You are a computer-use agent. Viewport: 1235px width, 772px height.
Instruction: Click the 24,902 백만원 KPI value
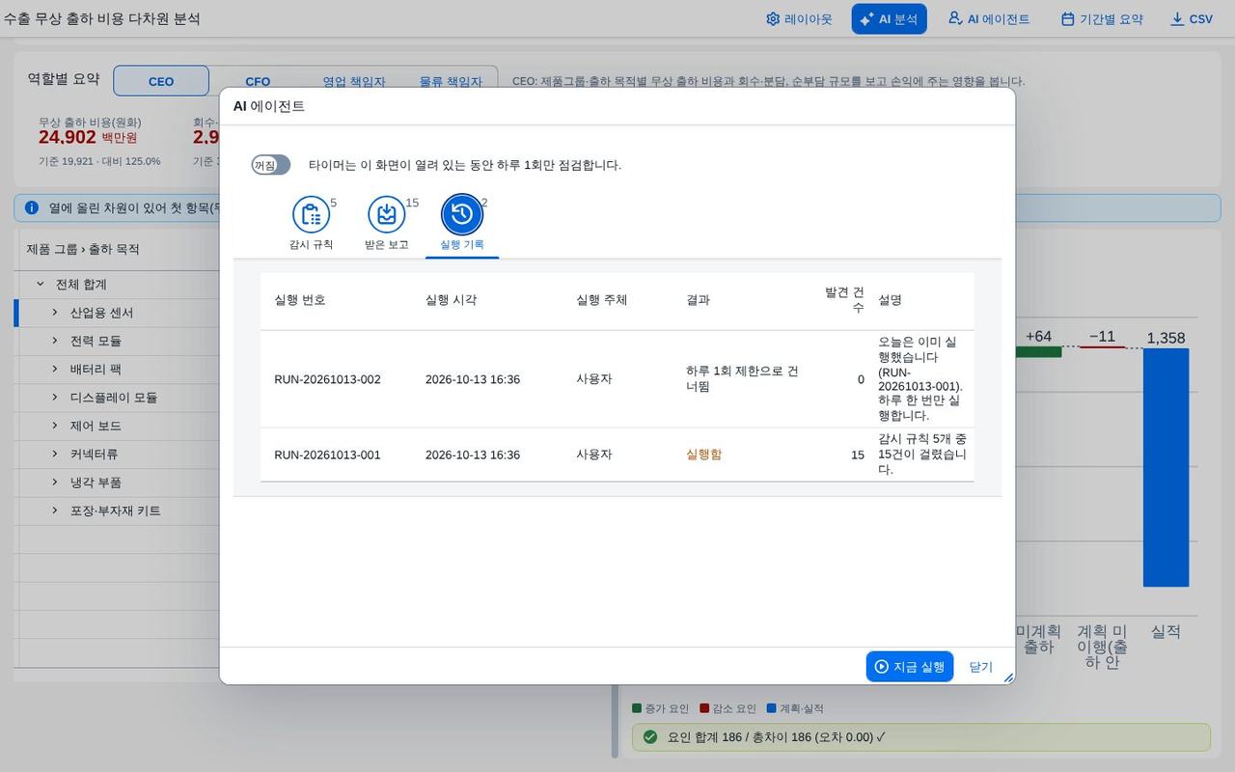tap(88, 138)
